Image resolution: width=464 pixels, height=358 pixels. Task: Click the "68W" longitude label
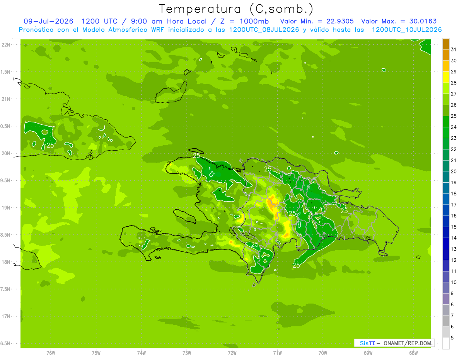click(x=413, y=353)
